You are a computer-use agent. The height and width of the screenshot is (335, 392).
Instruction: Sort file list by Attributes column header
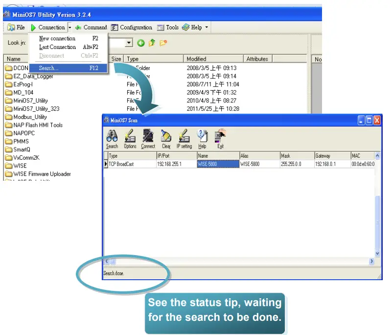258,59
